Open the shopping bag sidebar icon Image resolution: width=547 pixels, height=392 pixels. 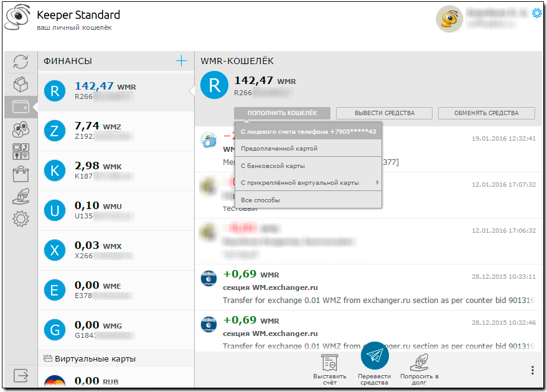tap(21, 174)
